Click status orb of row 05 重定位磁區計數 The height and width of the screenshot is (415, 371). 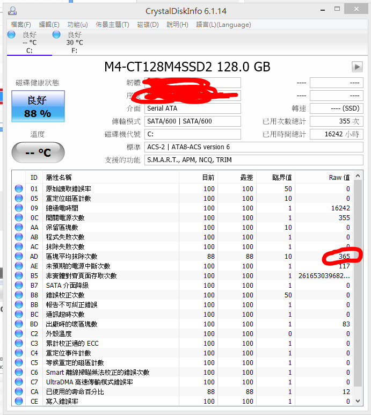tap(19, 198)
